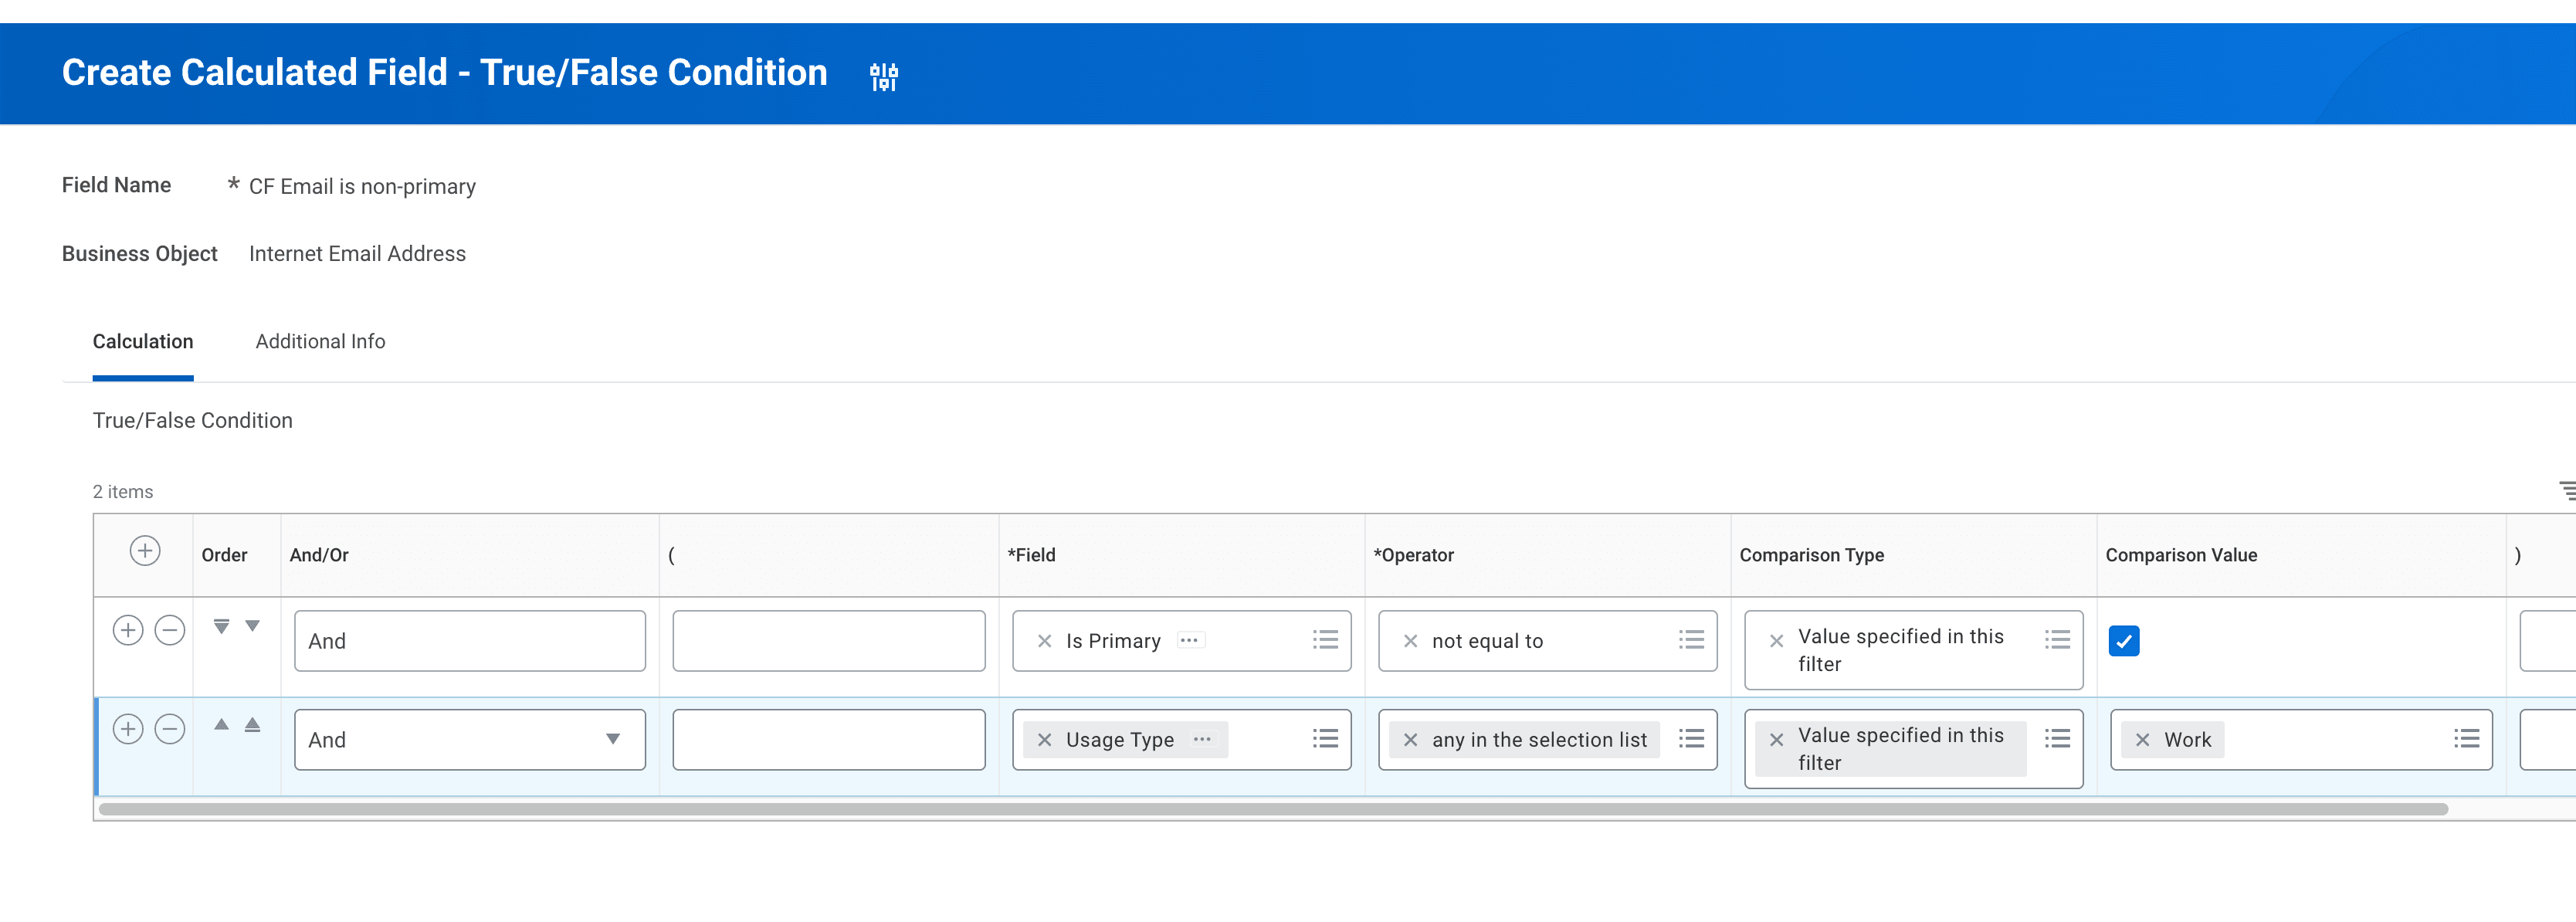
Task: Click the list options icon next to Usage Type
Action: click(x=1327, y=740)
